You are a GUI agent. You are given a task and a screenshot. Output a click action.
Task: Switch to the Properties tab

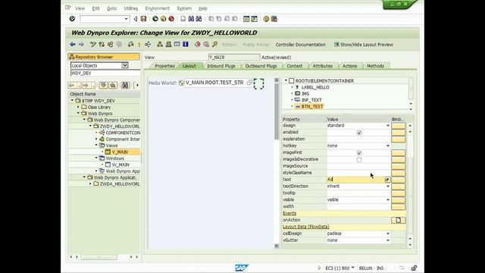pos(164,66)
